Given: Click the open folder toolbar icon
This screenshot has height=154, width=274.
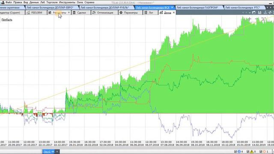Looking at the screenshot, I should pyautogui.click(x=254, y=12).
